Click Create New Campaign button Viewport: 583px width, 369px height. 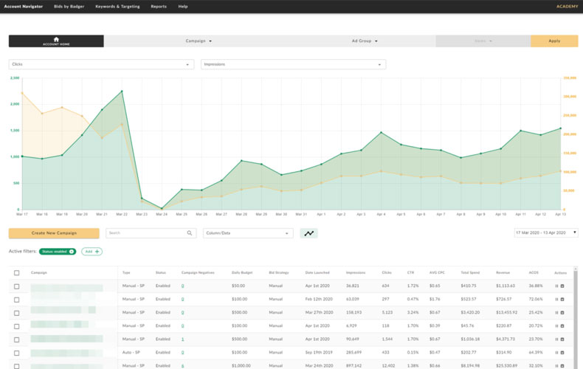pyautogui.click(x=54, y=233)
